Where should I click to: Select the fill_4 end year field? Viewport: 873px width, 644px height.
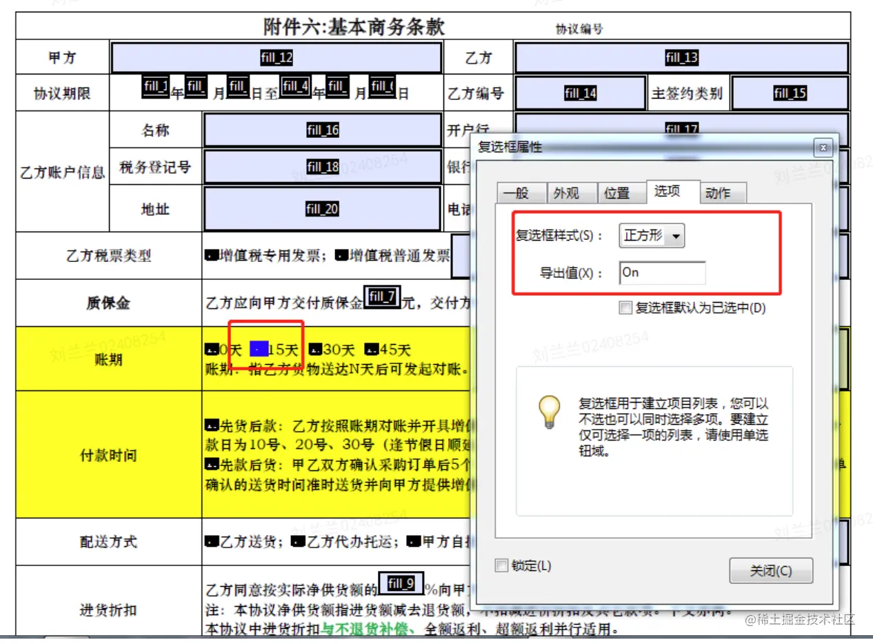tap(295, 86)
